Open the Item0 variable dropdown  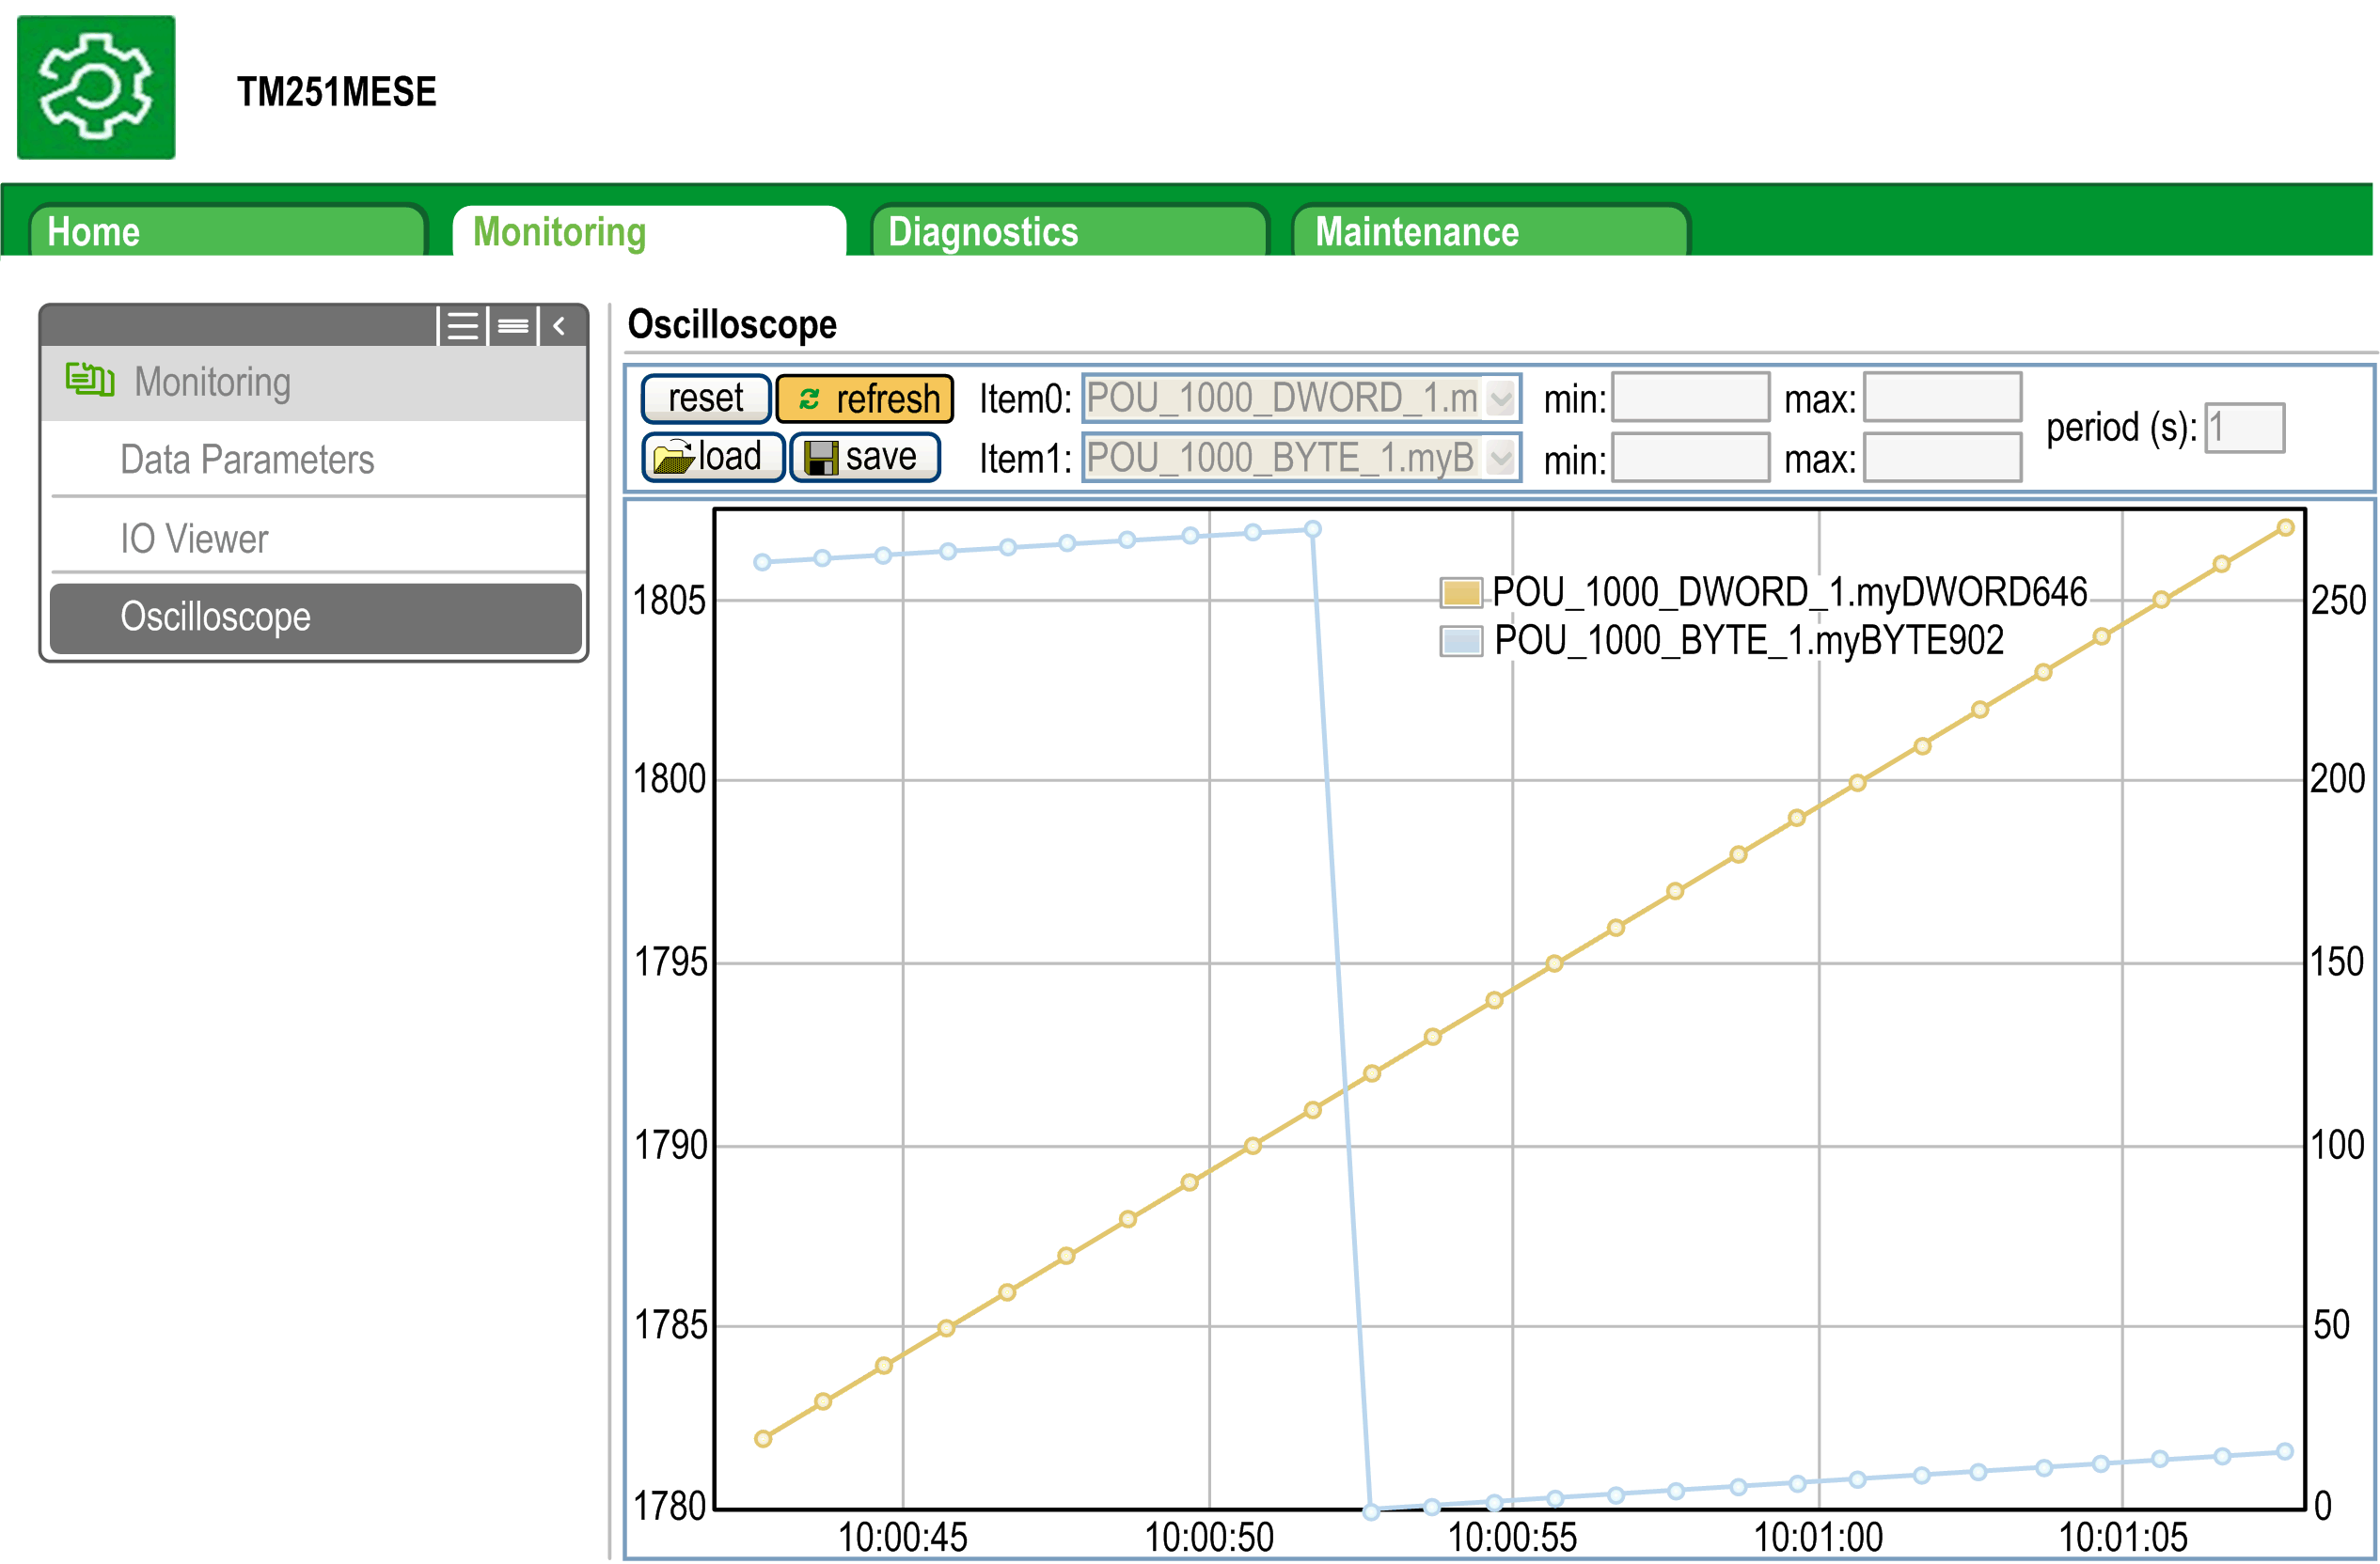1500,399
